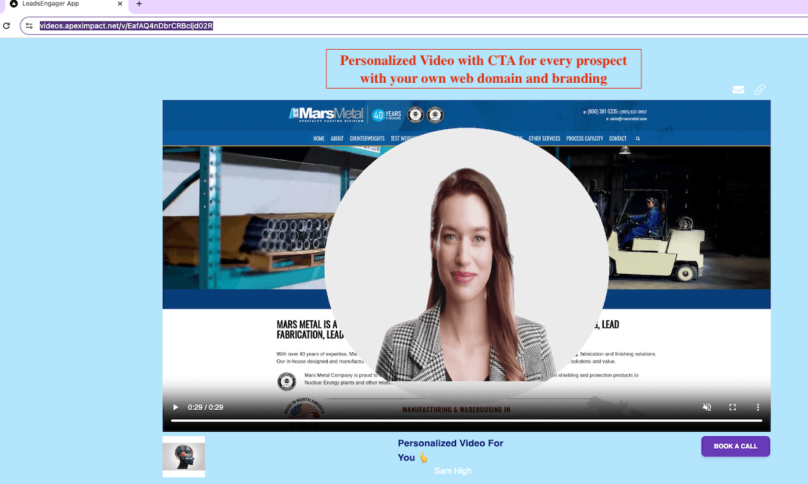Click the browser address bar URL
Viewport: 808px width, 484px height.
click(x=126, y=26)
